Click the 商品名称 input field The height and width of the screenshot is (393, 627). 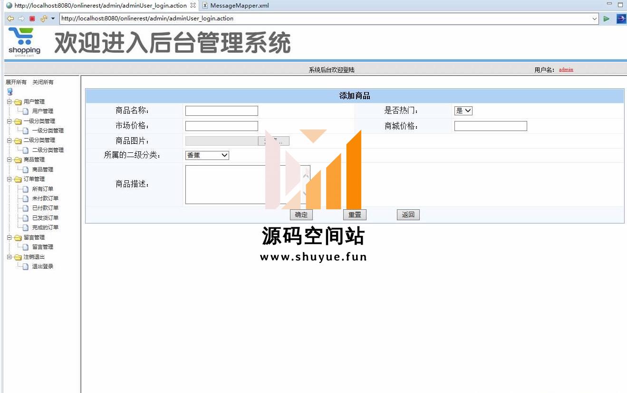pos(222,111)
